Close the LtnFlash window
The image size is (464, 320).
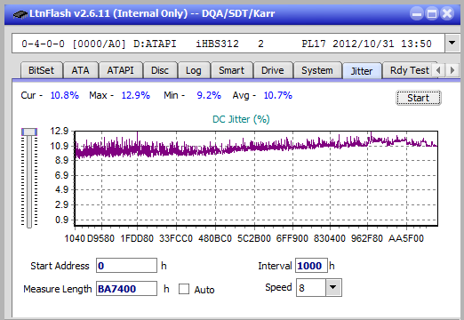coord(447,13)
